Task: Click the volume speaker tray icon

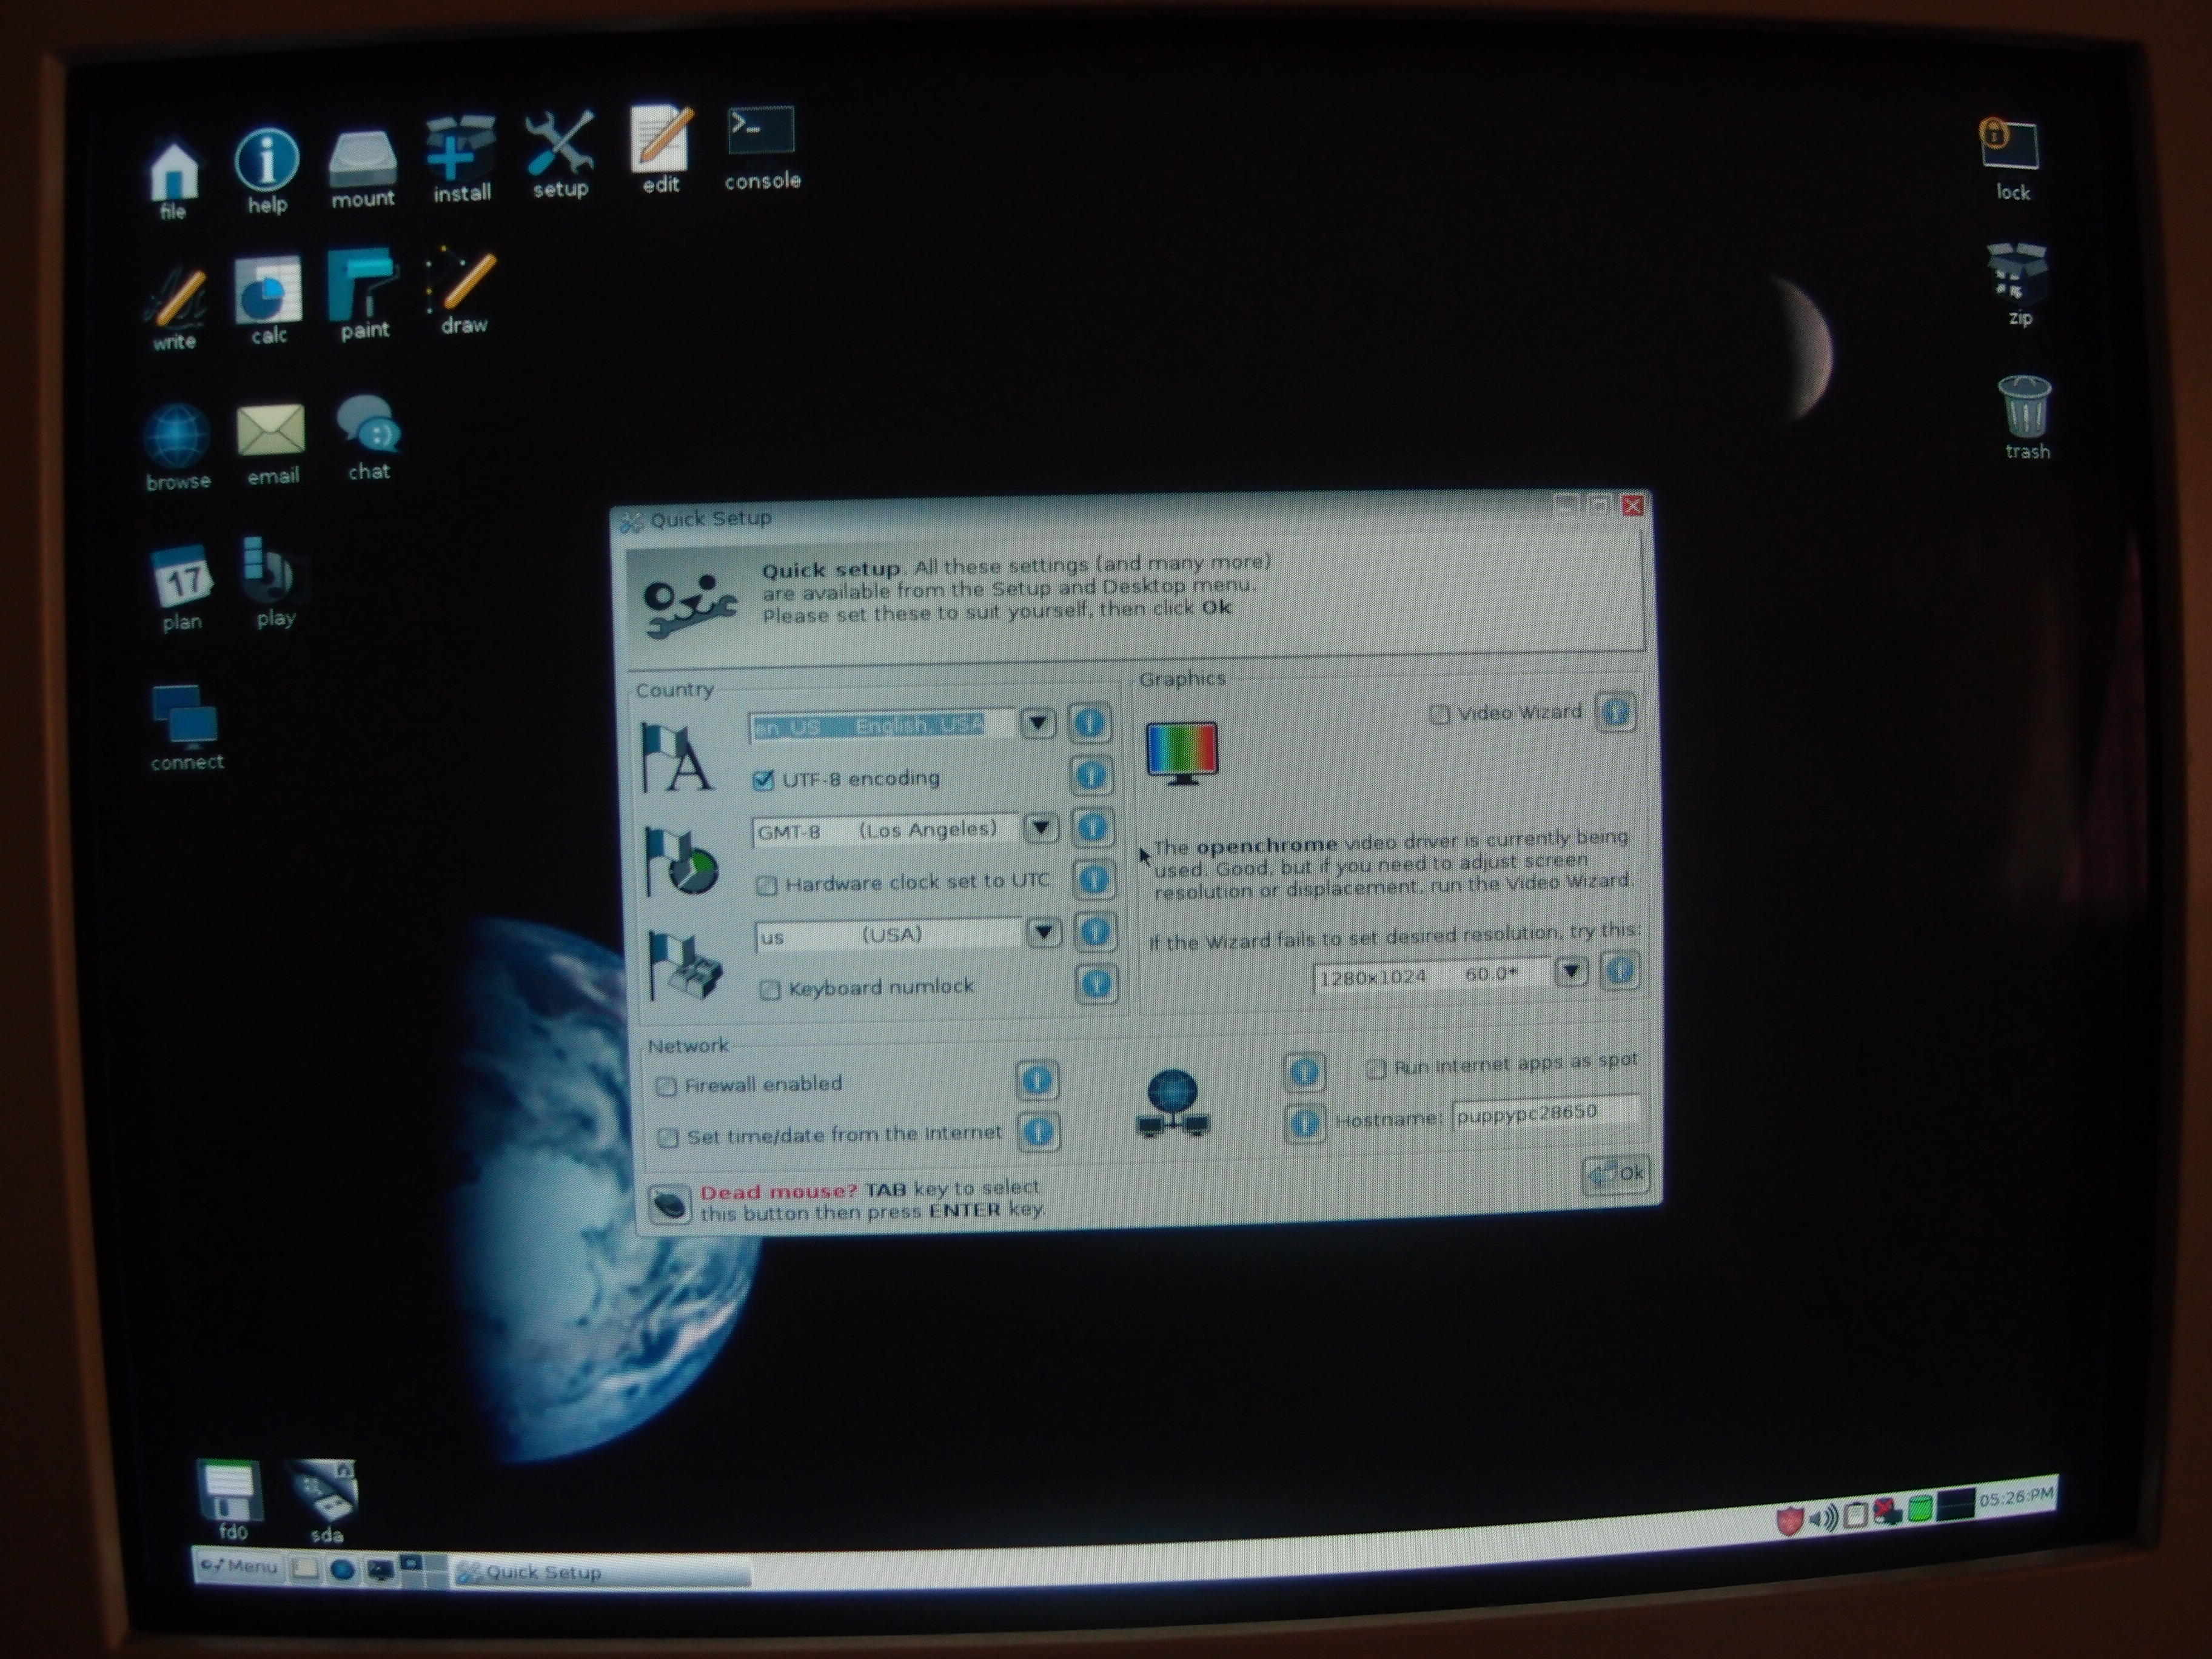Action: coord(1823,1518)
